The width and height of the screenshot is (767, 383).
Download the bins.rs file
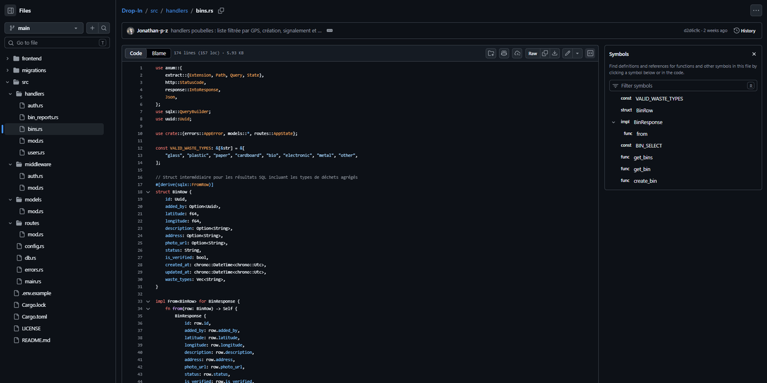tap(555, 53)
